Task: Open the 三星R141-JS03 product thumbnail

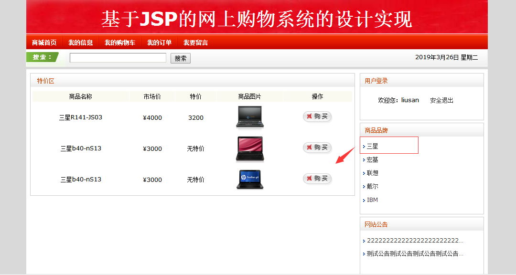Action: (x=250, y=117)
